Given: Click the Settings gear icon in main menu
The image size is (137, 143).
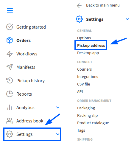Looking at the screenshot, I should tap(10, 134).
